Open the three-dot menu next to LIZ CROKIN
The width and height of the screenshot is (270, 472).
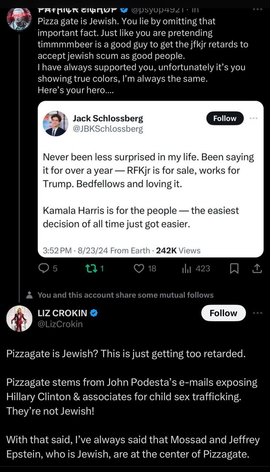click(x=257, y=313)
